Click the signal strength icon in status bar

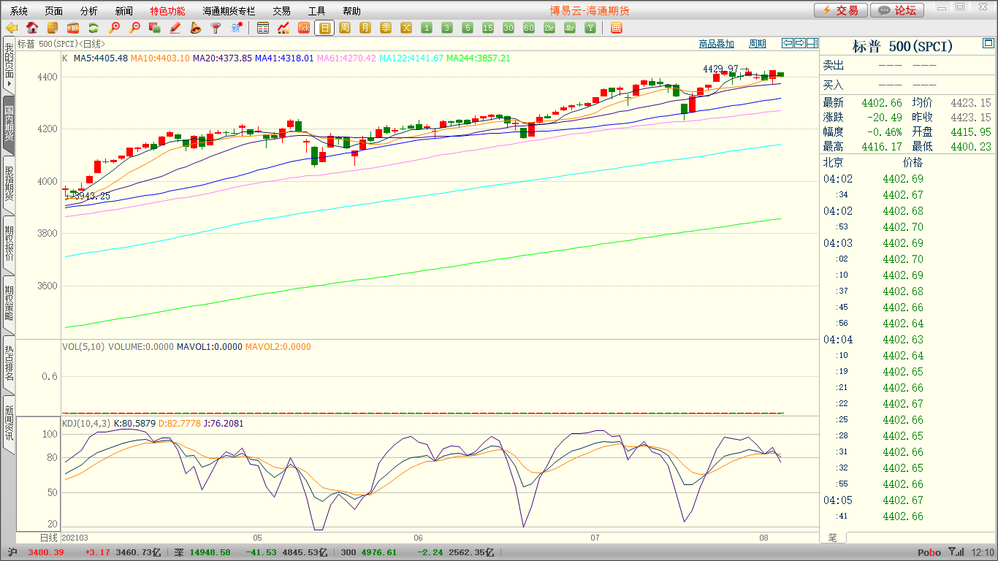(x=956, y=552)
